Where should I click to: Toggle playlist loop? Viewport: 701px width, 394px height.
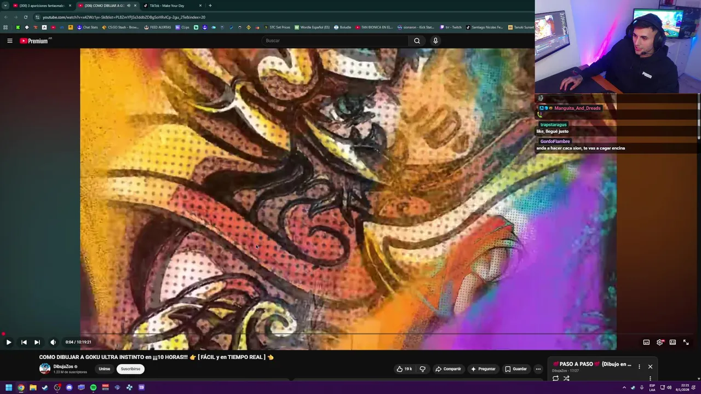(x=555, y=378)
